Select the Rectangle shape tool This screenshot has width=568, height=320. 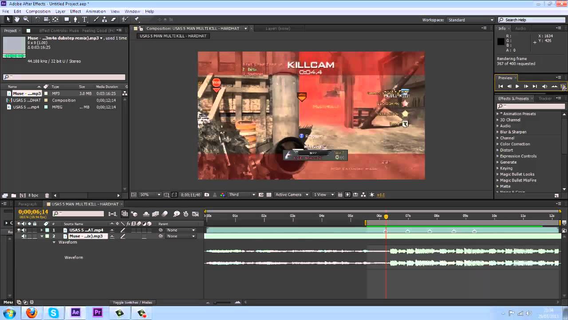point(67,20)
